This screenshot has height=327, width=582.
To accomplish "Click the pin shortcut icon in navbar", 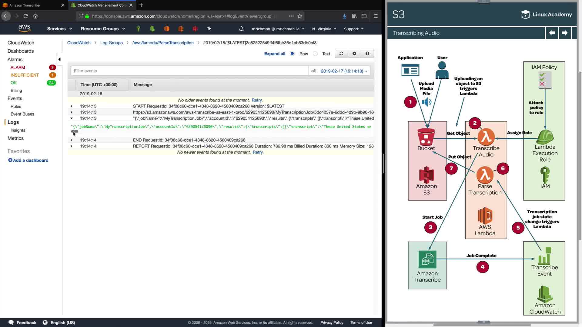I will click(x=209, y=28).
